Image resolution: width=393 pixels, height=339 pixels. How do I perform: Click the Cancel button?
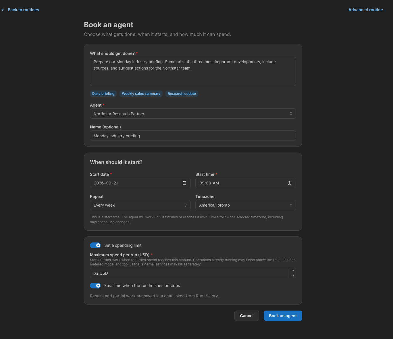click(247, 316)
